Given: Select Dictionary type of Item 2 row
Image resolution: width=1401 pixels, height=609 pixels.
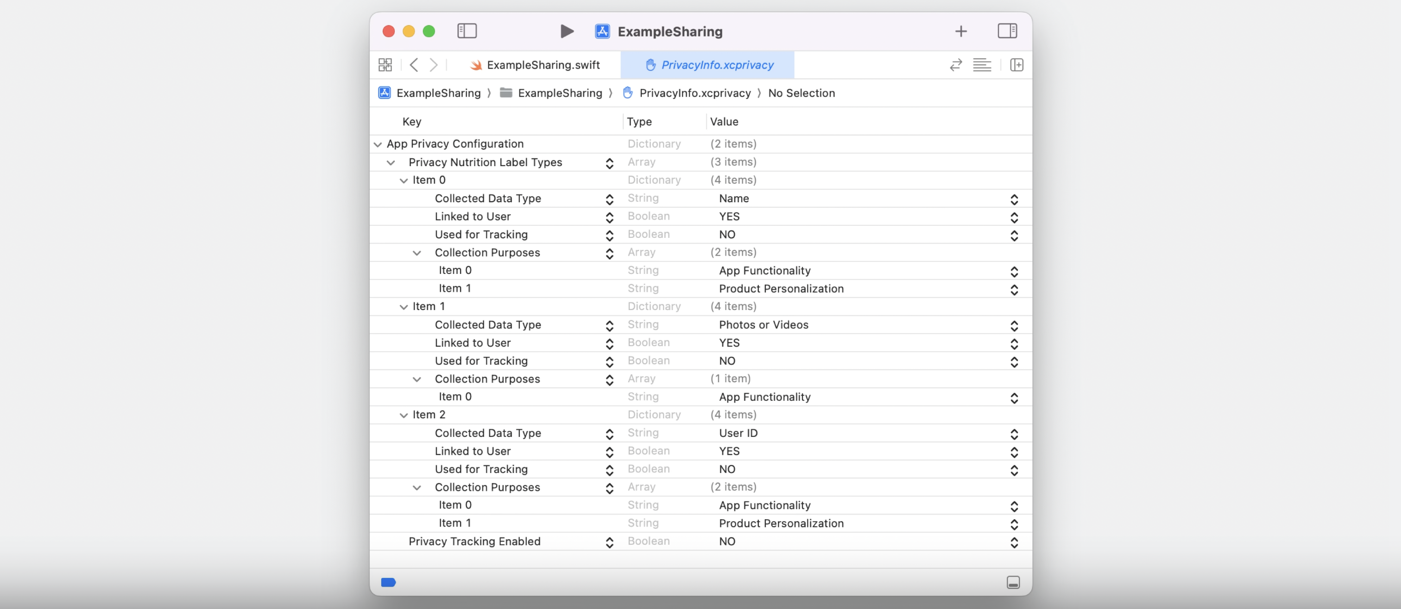Looking at the screenshot, I should coord(654,415).
